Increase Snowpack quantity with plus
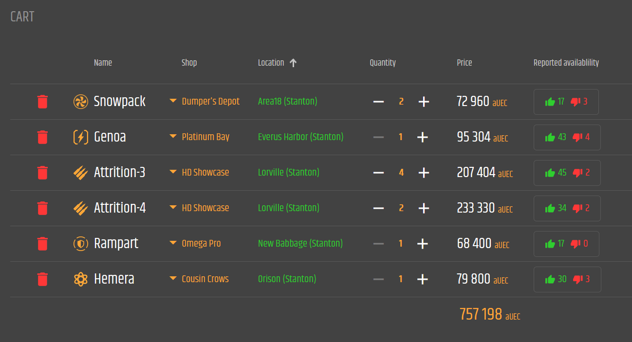The width and height of the screenshot is (632, 342). coord(424,102)
